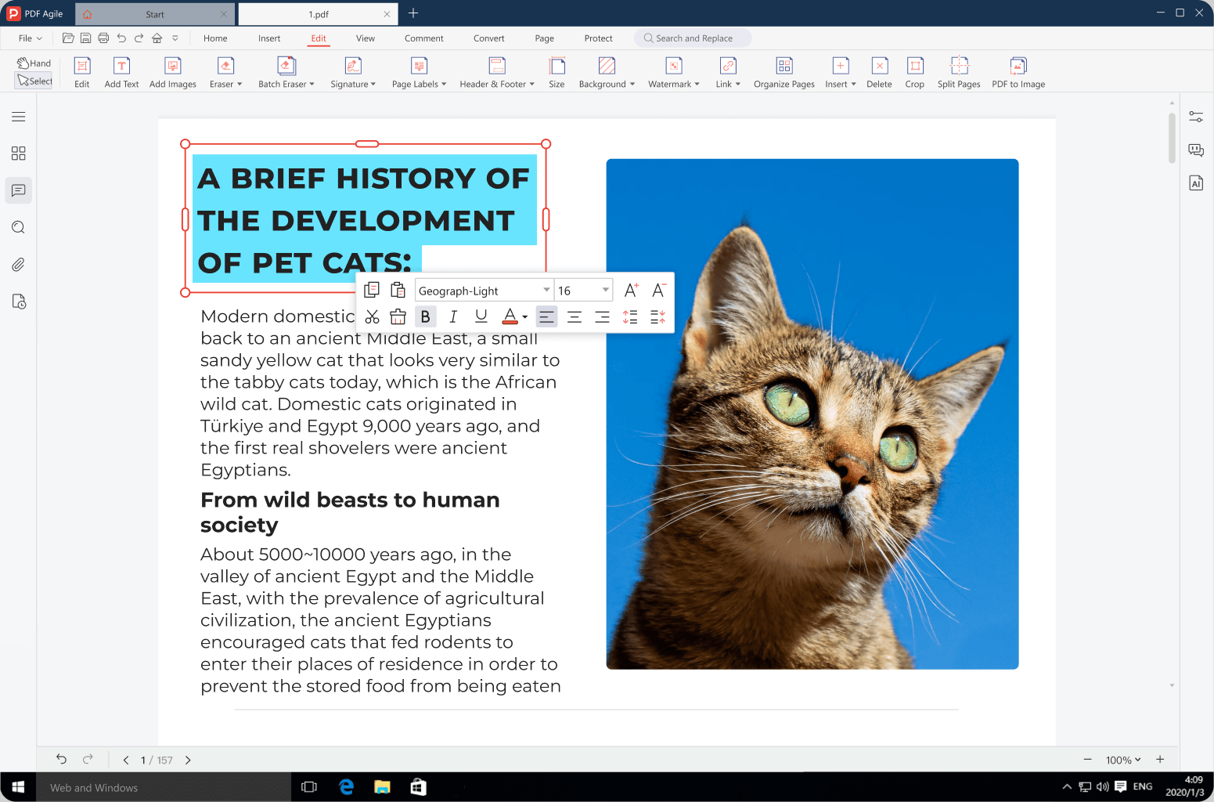This screenshot has height=802, width=1214.
Task: Open the AI assistant panel icon
Action: (1195, 183)
